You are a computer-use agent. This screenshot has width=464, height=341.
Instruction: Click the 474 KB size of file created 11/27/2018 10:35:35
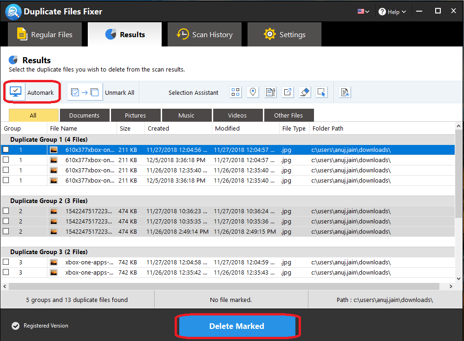point(128,222)
